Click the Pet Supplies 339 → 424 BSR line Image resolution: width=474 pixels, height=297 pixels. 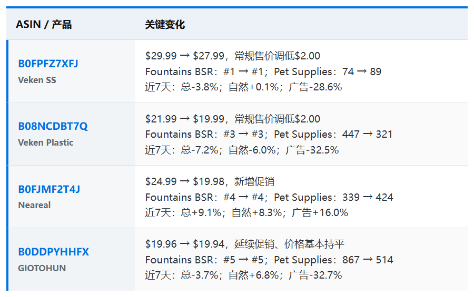pos(269,198)
